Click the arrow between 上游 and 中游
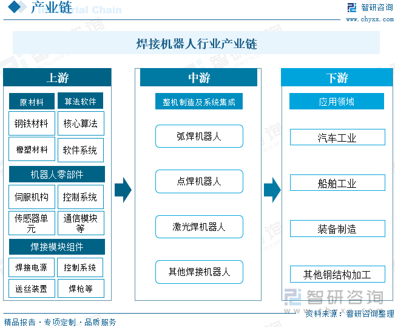395x327 pixels. click(123, 190)
